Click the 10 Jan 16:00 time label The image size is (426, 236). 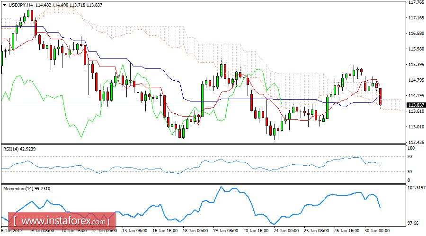pyautogui.click(x=74, y=231)
